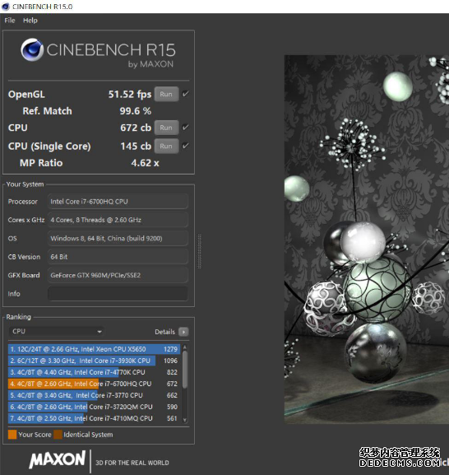Select ranking row Intel Core i7-4710MQ
Image resolution: width=449 pixels, height=475 pixels.
coord(94,418)
